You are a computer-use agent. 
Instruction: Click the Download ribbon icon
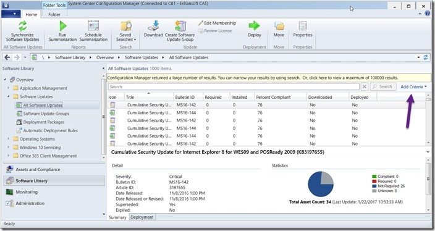[153, 26]
